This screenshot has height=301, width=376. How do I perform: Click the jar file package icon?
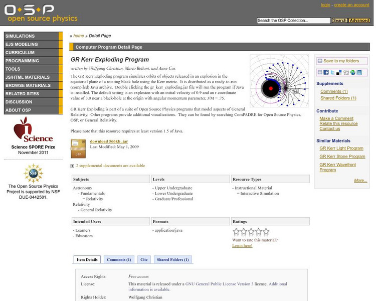click(78, 148)
